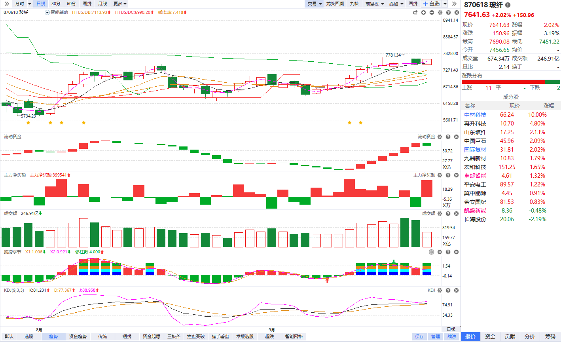Close the main chart indicator panel
Viewport: 561px width, 342px height.
click(x=457, y=13)
